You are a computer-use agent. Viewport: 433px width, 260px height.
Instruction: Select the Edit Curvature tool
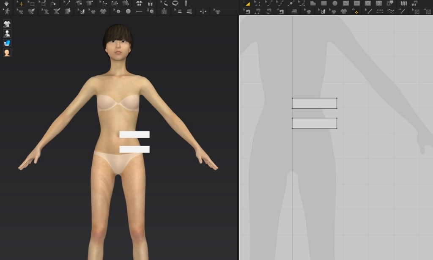(x=269, y=3)
